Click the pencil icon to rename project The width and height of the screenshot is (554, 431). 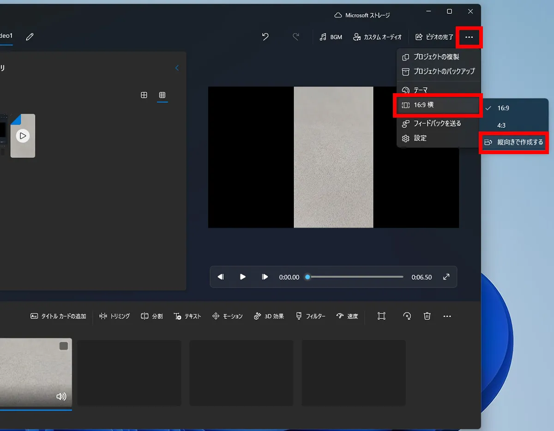coord(30,37)
